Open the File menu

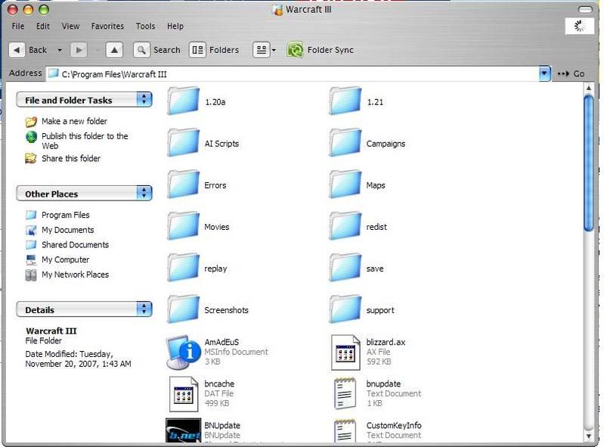18,26
